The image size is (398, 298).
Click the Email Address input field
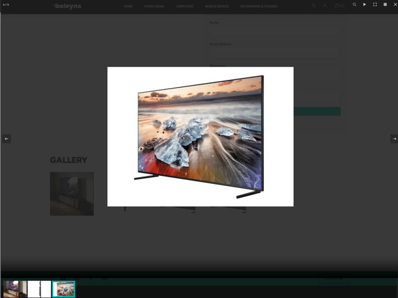275,54
